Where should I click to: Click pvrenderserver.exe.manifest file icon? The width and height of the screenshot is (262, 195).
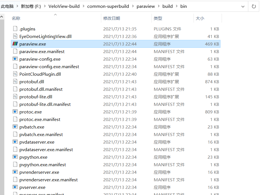[15, 180]
